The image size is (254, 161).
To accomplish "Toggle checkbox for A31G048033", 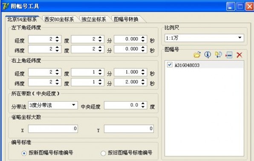I will 170,65.
